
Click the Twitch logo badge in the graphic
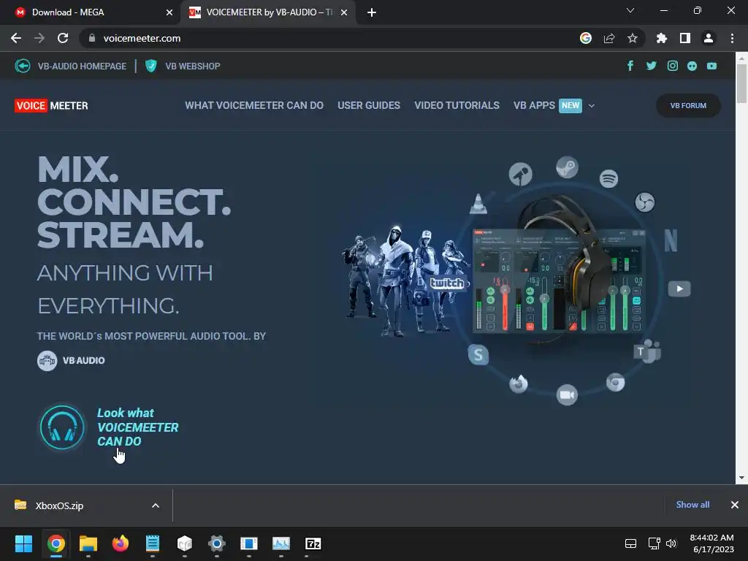point(446,283)
